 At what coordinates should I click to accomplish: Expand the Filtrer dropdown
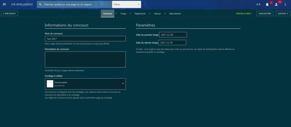pyautogui.click(x=126, y=4)
